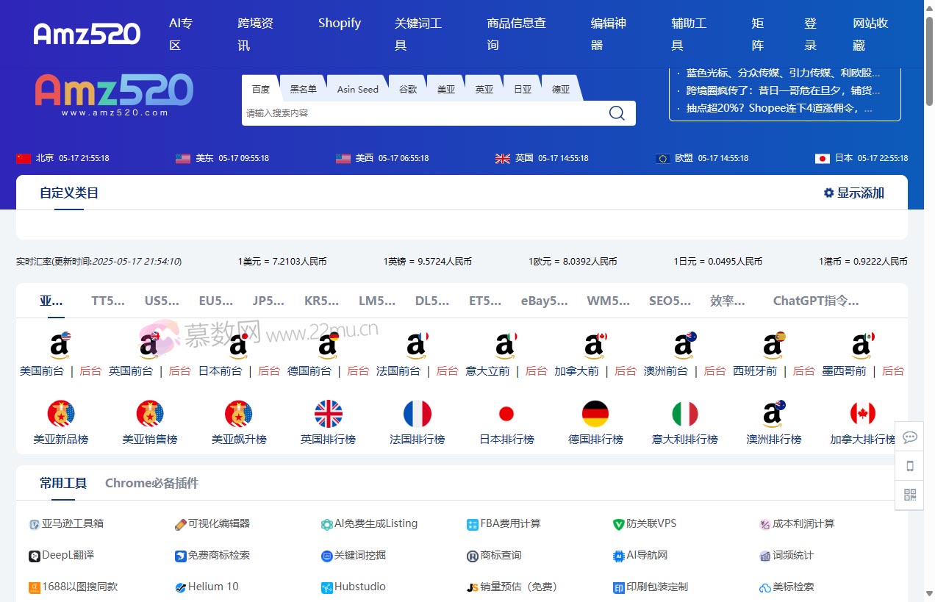This screenshot has height=602, width=935.
Task: Click the Amz520 logo in header
Action: [x=87, y=34]
